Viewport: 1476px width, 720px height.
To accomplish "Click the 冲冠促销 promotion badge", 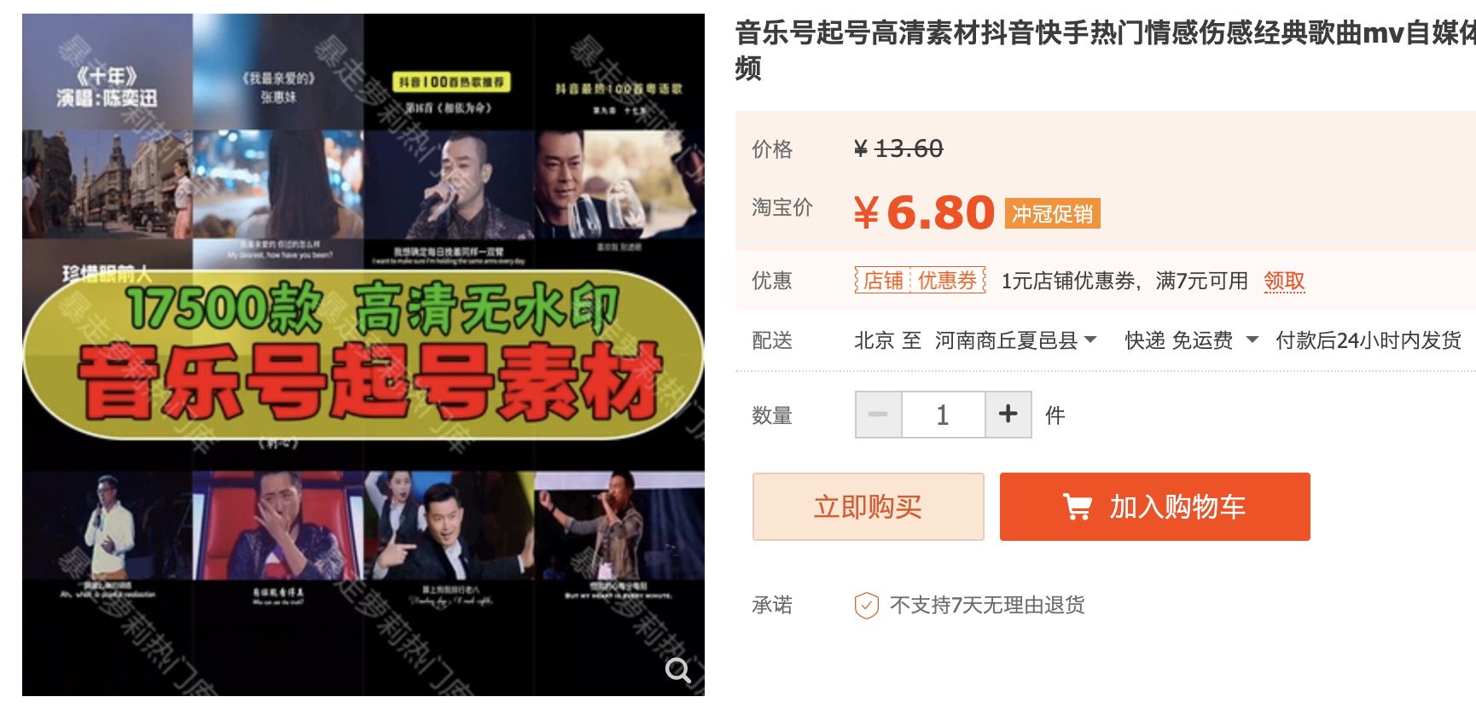I will pos(1052,213).
